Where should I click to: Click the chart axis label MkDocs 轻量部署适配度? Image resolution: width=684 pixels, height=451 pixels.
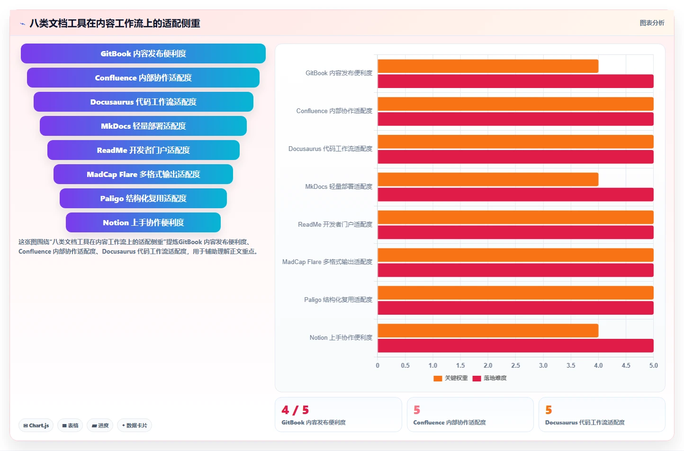click(339, 187)
